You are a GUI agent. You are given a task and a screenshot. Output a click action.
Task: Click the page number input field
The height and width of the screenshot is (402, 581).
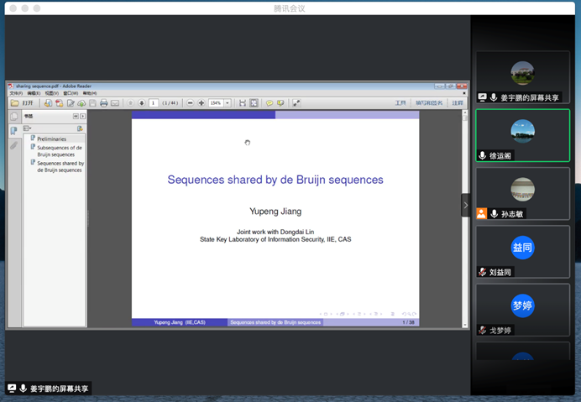[154, 103]
